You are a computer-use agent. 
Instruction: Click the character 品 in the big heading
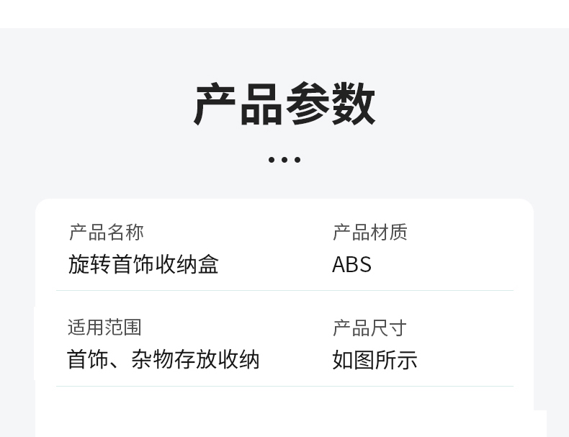[261, 104]
